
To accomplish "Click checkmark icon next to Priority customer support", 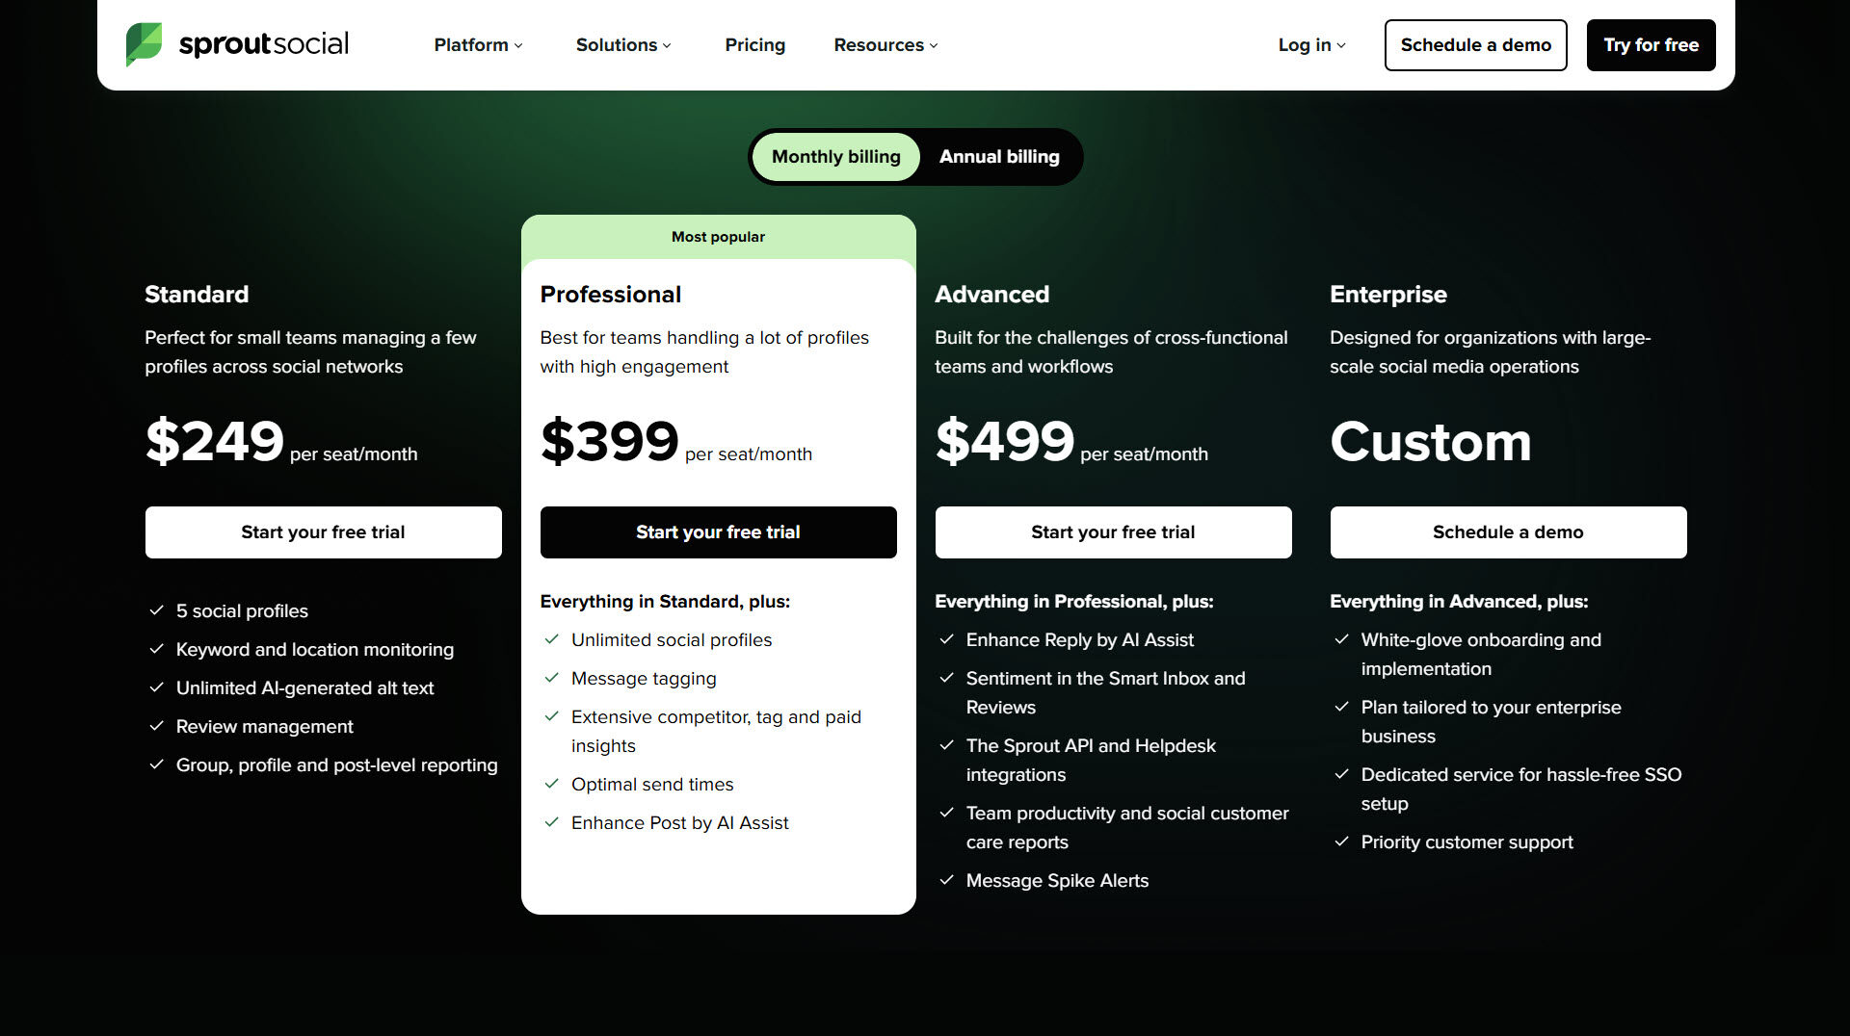I will [1341, 842].
